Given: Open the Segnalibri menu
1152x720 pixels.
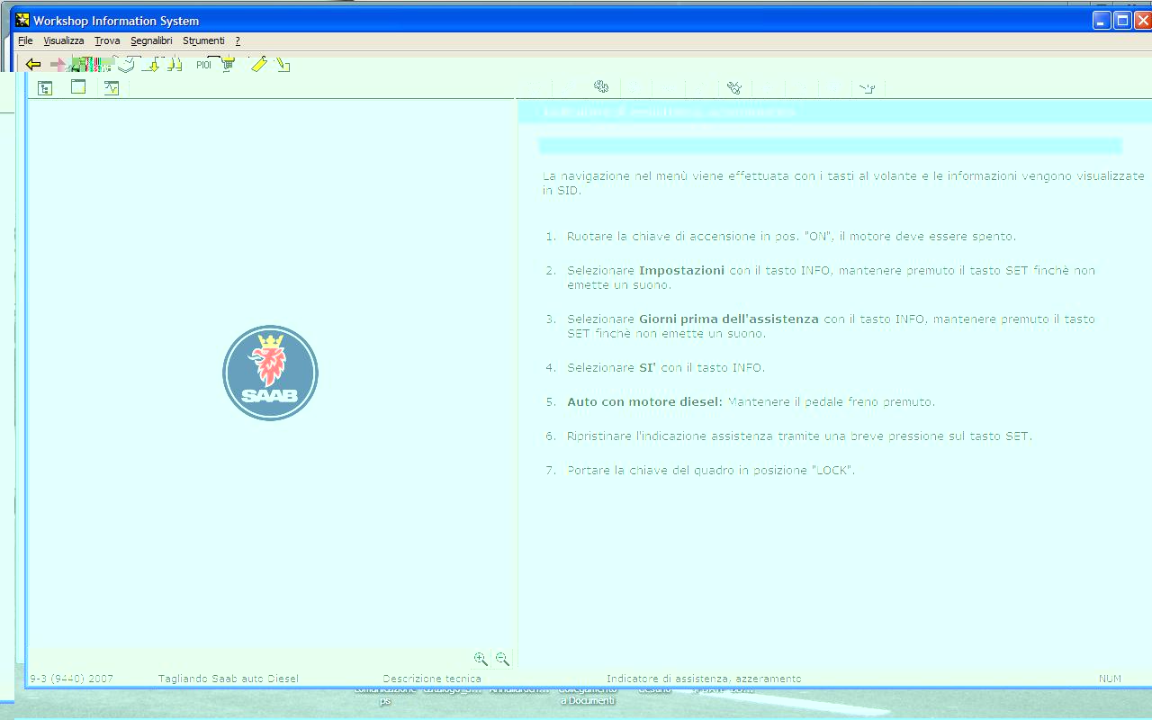Looking at the screenshot, I should 151,40.
